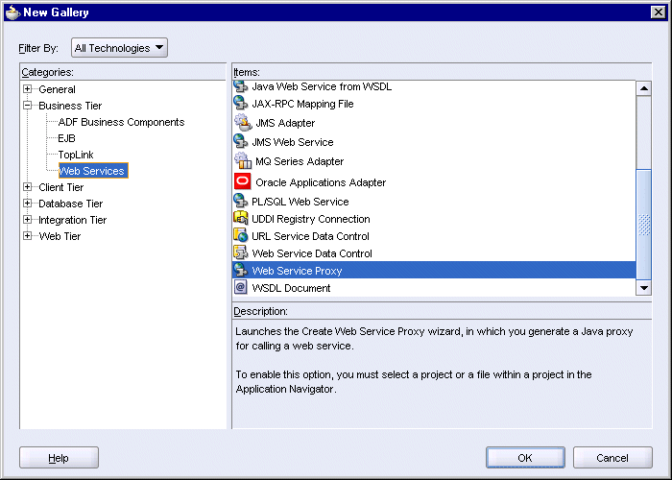Select 'URL Service Data Control' item text
The image size is (672, 480).
310,236
